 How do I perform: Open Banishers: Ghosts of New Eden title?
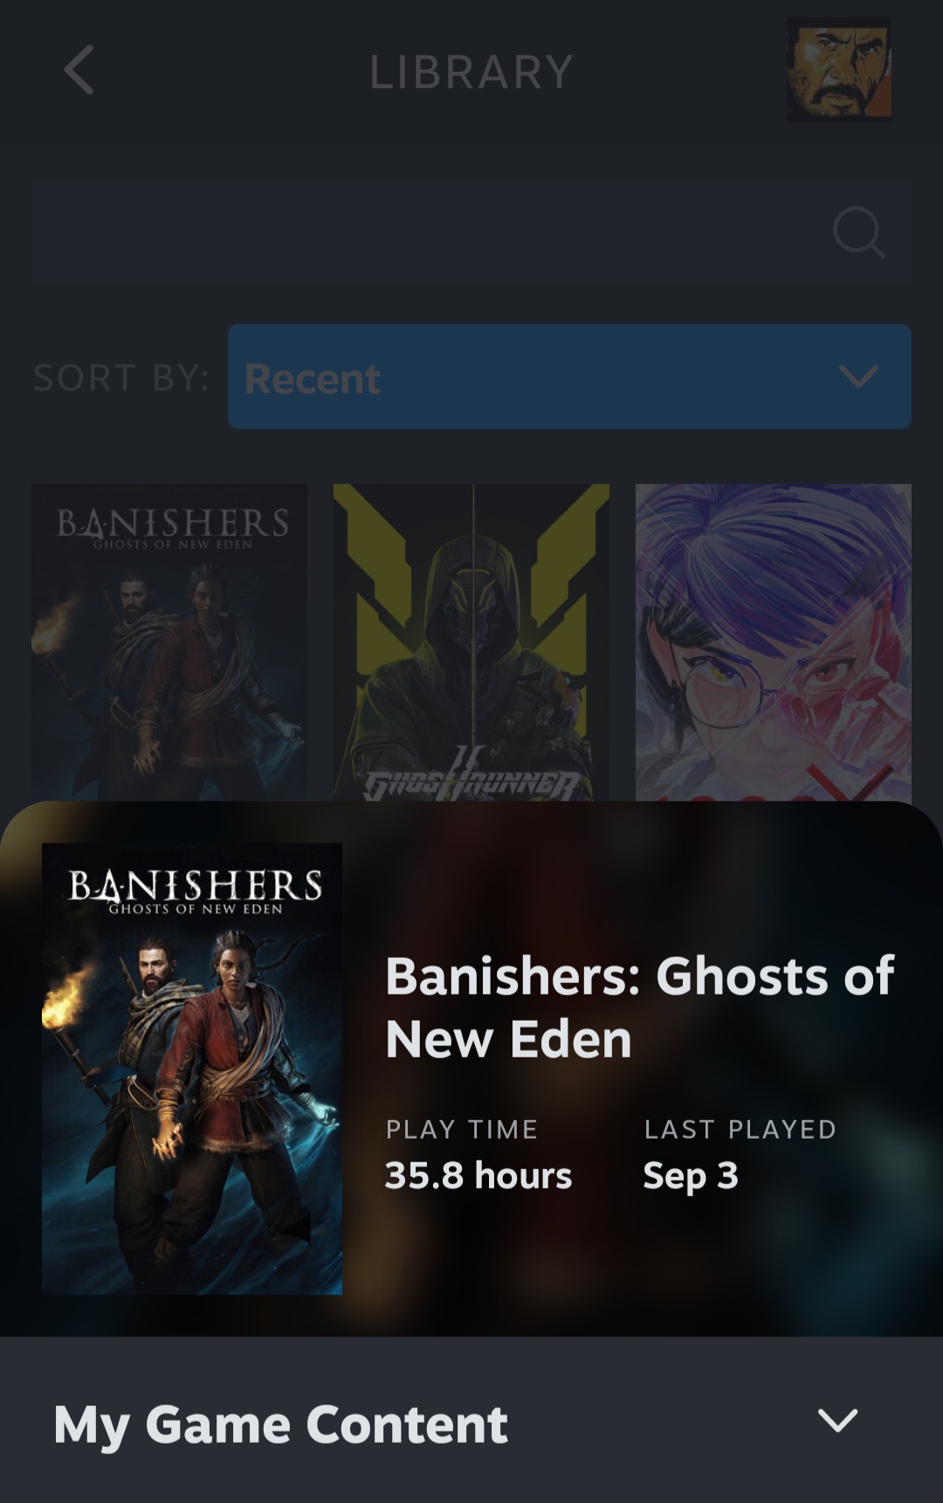640,1007
